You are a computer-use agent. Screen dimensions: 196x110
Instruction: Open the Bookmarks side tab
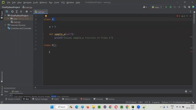pyautogui.click(x=2, y=77)
